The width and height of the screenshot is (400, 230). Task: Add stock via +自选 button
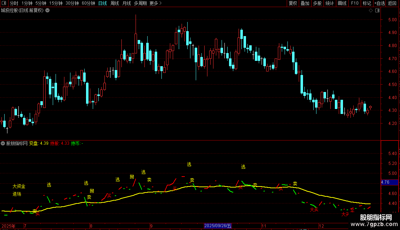point(379,3)
